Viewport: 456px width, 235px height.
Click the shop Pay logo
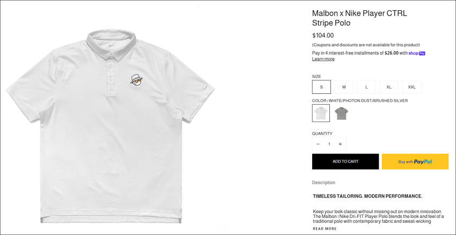point(417,53)
